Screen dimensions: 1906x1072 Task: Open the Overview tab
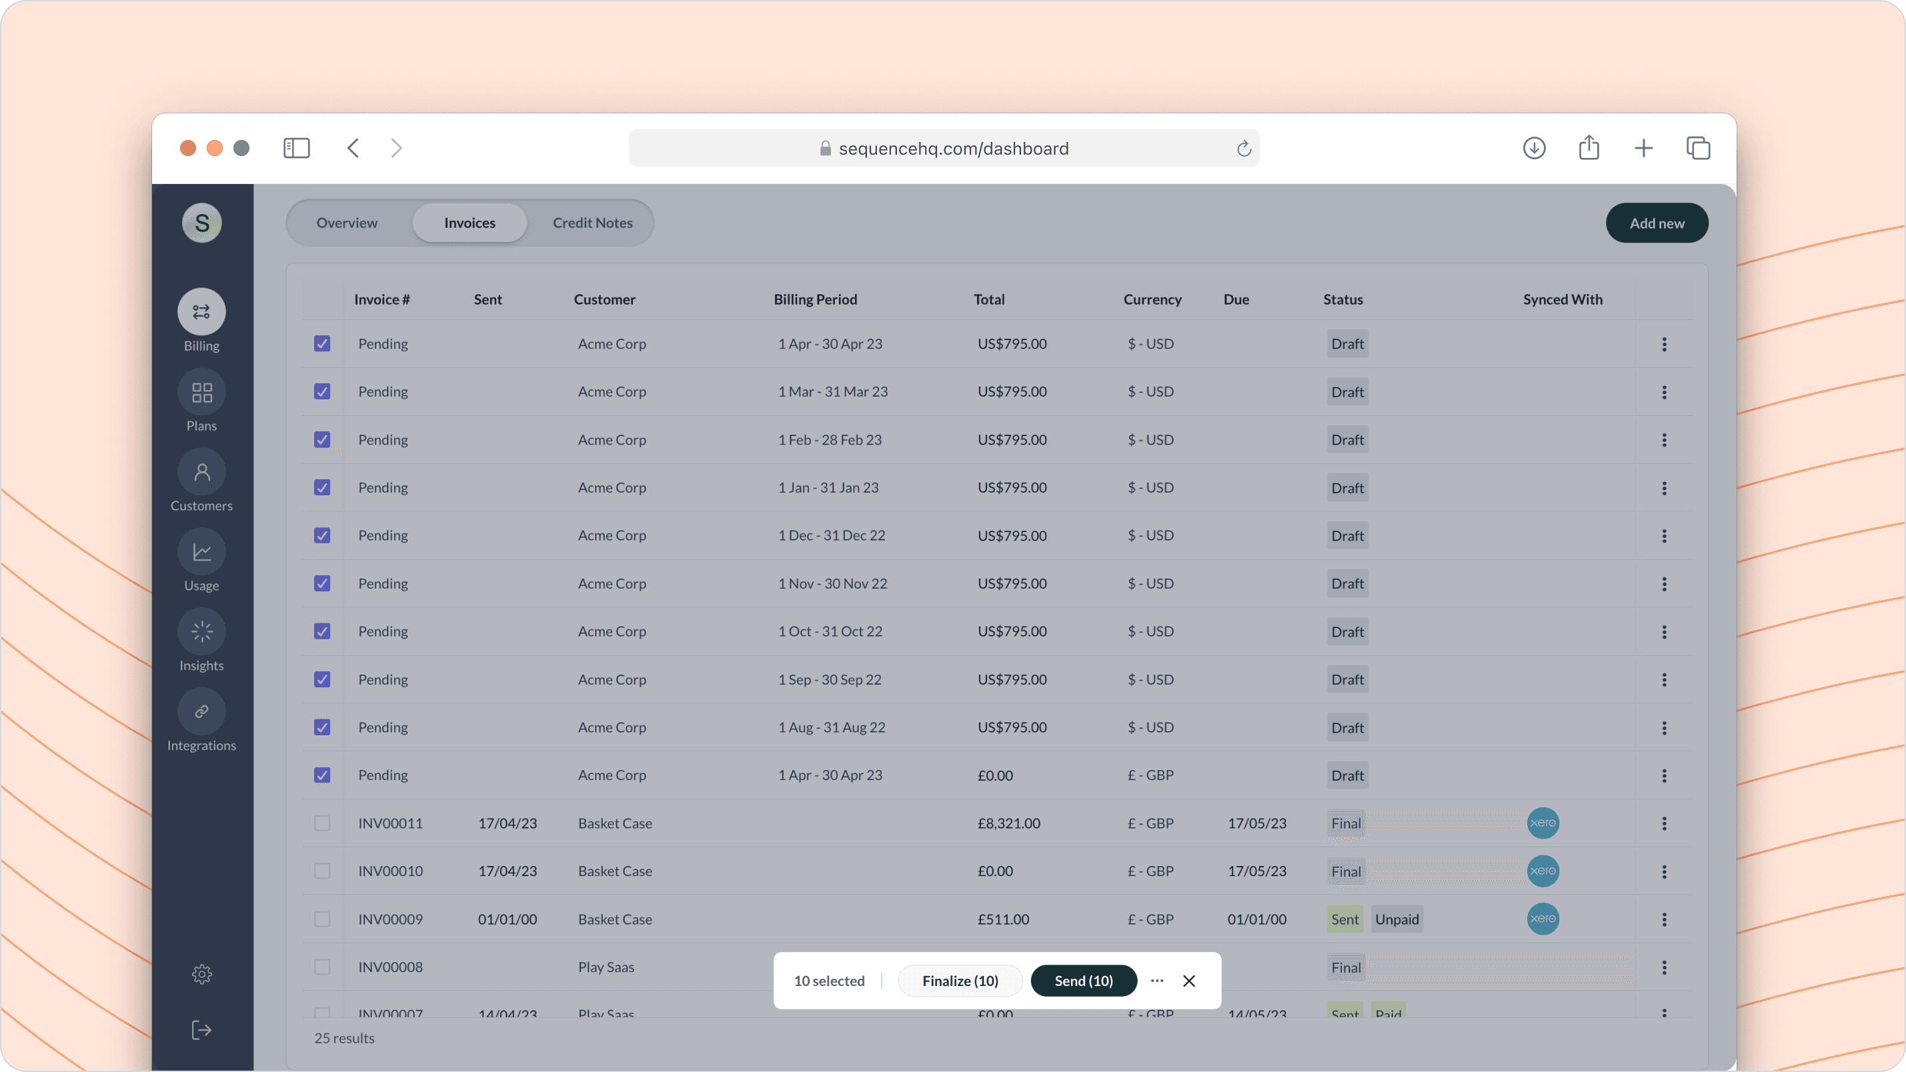point(346,223)
